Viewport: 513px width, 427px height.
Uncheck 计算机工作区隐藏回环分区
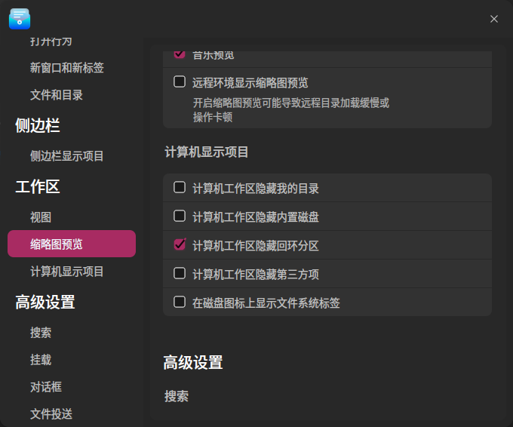[x=180, y=244]
